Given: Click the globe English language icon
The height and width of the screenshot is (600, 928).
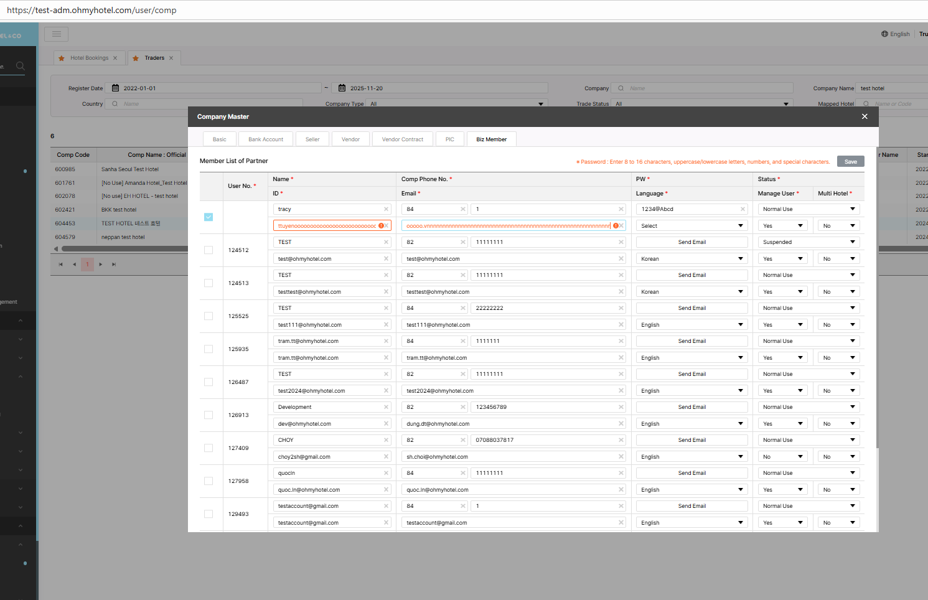Looking at the screenshot, I should coord(884,34).
